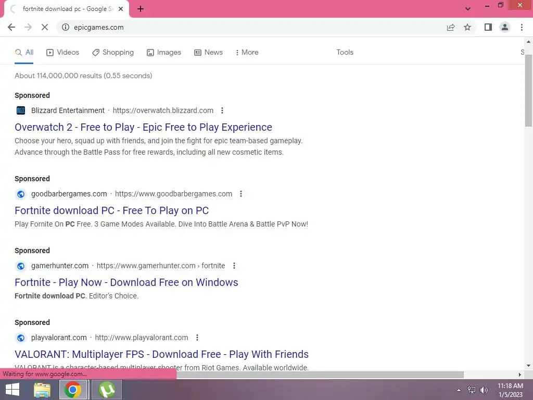The width and height of the screenshot is (533, 400).
Task: Click the vertical scrollbar thumb
Action: (x=529, y=90)
